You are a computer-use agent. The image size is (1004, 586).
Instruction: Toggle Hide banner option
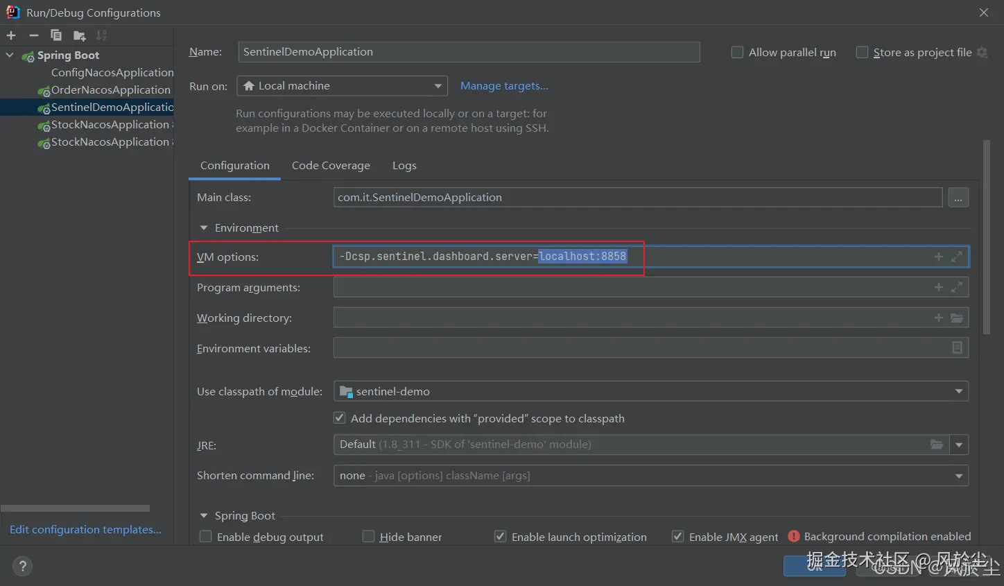369,537
